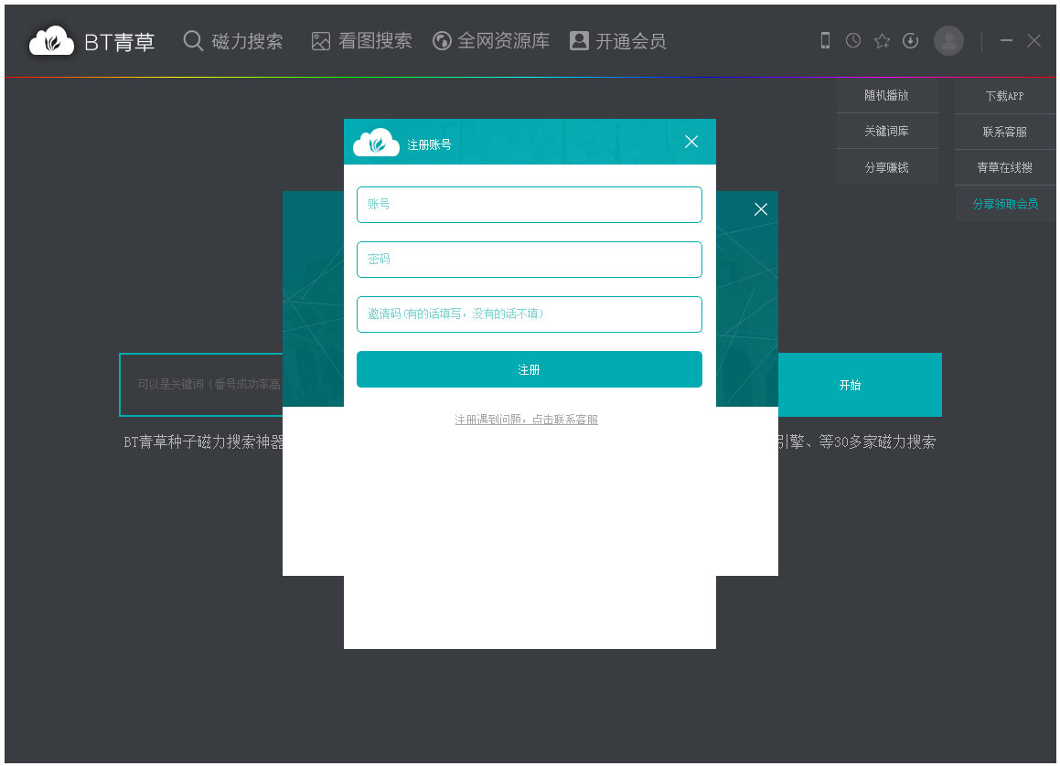
Task: Click the 注册 submit button
Action: [530, 369]
